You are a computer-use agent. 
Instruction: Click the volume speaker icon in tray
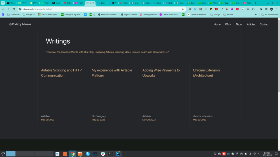tap(246, 154)
